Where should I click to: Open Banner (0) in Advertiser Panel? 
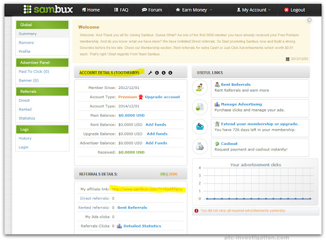29,80
